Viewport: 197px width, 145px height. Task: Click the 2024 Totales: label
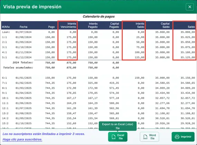coord(23,62)
